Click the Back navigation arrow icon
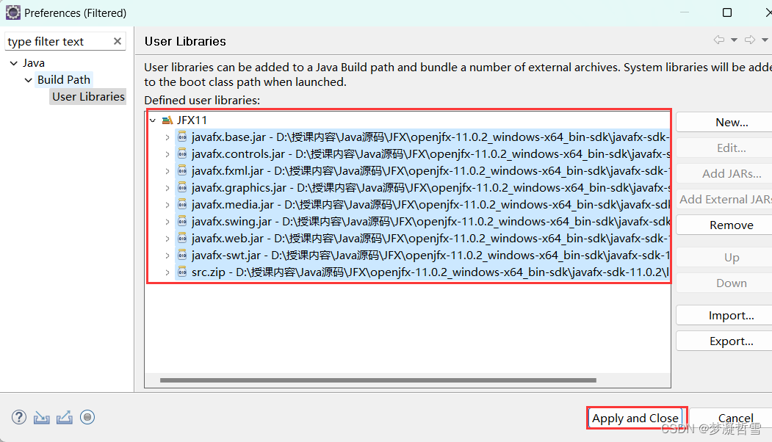 [719, 40]
